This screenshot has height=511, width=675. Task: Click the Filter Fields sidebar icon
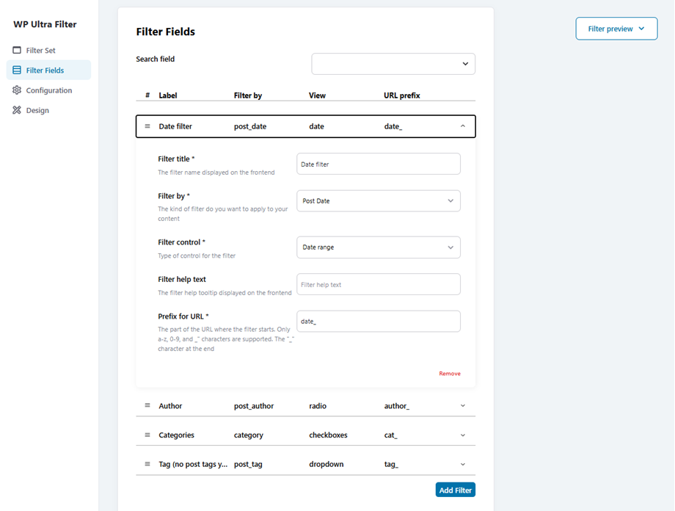17,70
